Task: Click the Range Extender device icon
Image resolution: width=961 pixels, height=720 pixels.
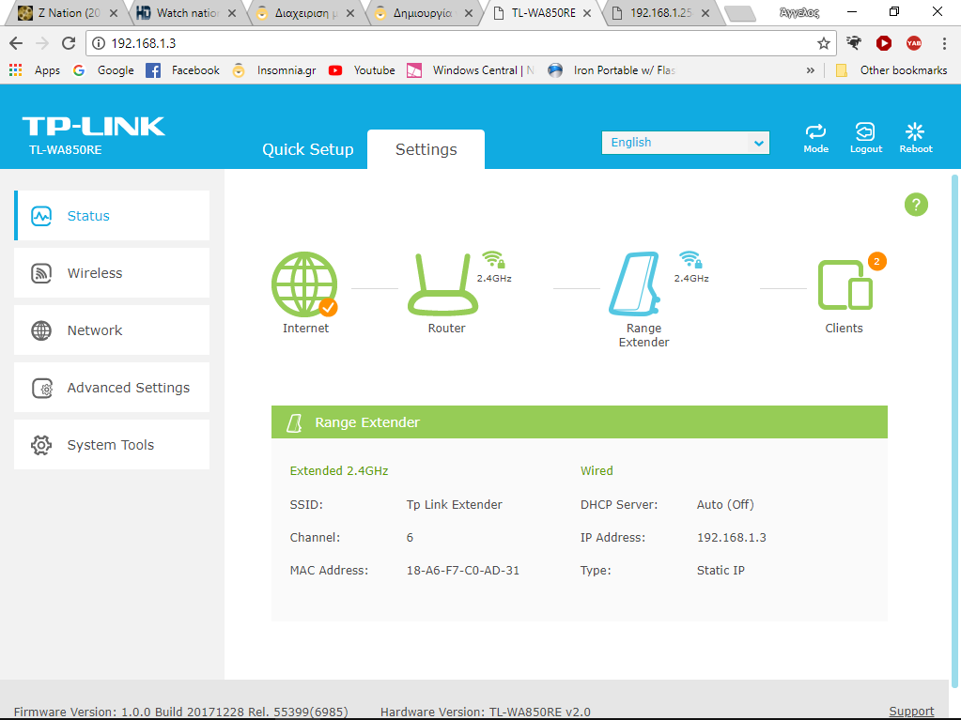Action: tap(634, 284)
